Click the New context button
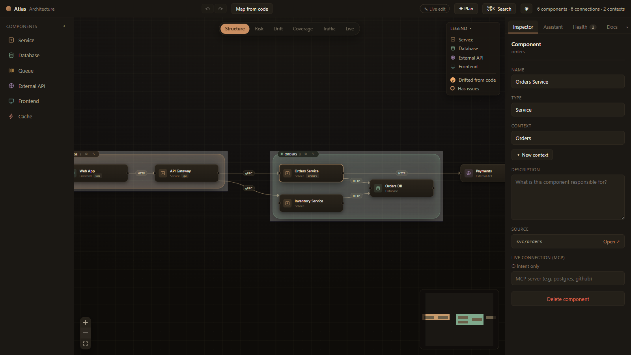The image size is (631, 355). 532,155
